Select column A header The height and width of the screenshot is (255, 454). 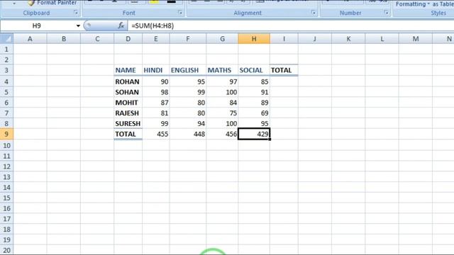30,39
